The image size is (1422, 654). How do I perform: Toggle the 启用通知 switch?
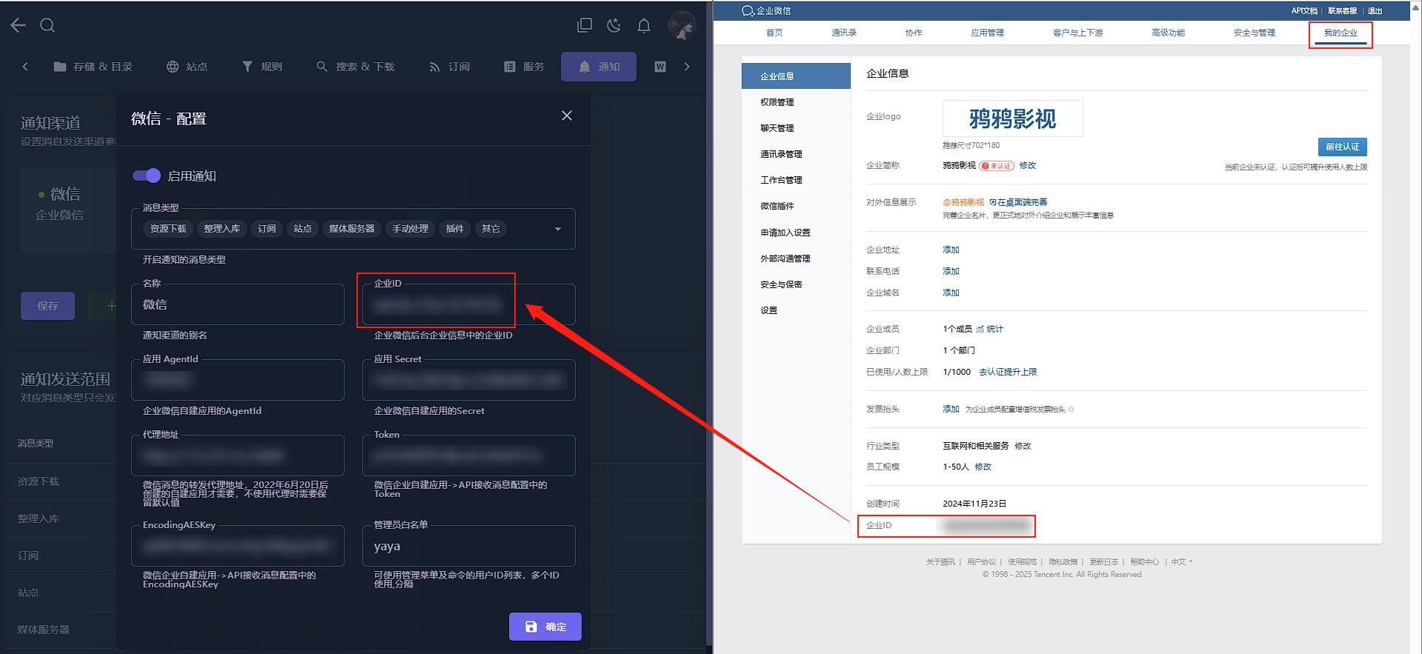[x=147, y=176]
